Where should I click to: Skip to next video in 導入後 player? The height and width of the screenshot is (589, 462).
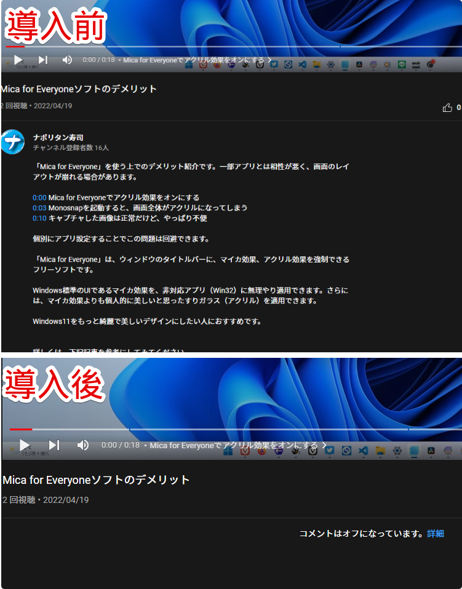[54, 445]
